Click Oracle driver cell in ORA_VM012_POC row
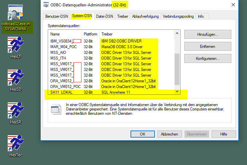Viewport: 247px width, 165px height. pyautogui.click(x=129, y=87)
